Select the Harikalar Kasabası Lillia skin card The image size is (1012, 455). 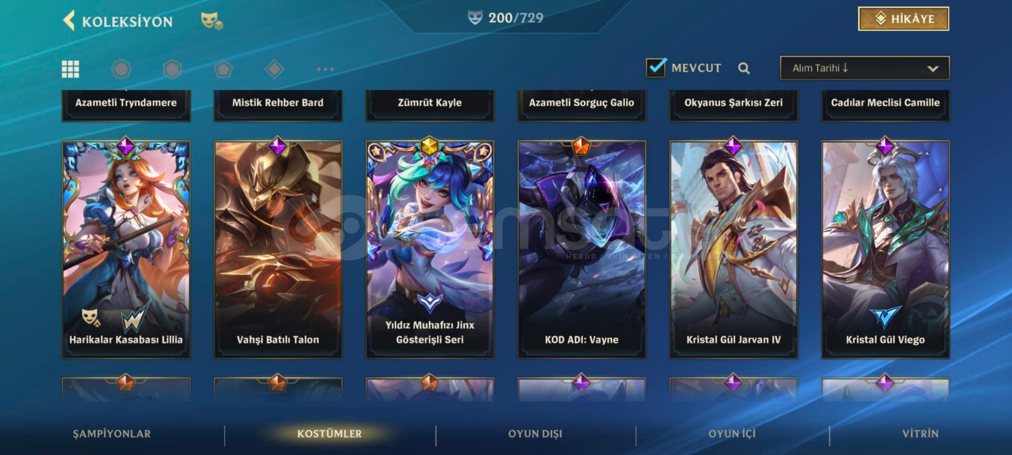pyautogui.click(x=126, y=249)
